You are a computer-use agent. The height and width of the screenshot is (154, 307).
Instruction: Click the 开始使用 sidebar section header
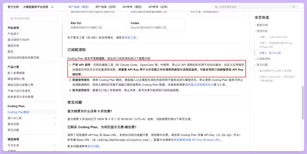click(13, 28)
